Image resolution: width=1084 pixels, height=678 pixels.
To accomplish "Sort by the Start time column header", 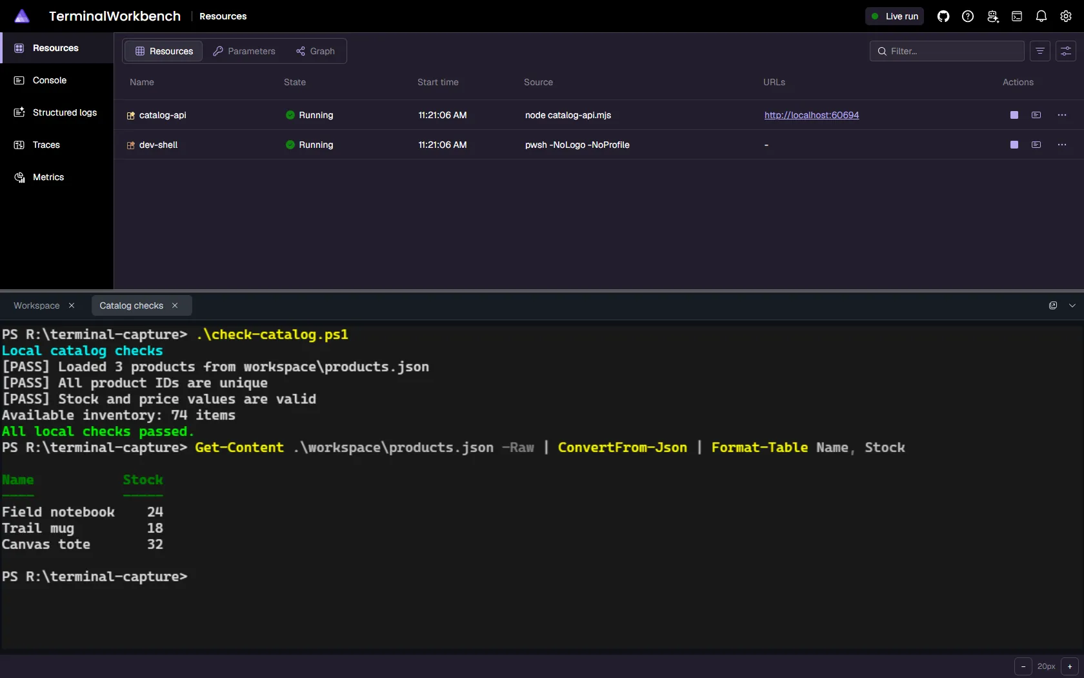I will point(438,82).
